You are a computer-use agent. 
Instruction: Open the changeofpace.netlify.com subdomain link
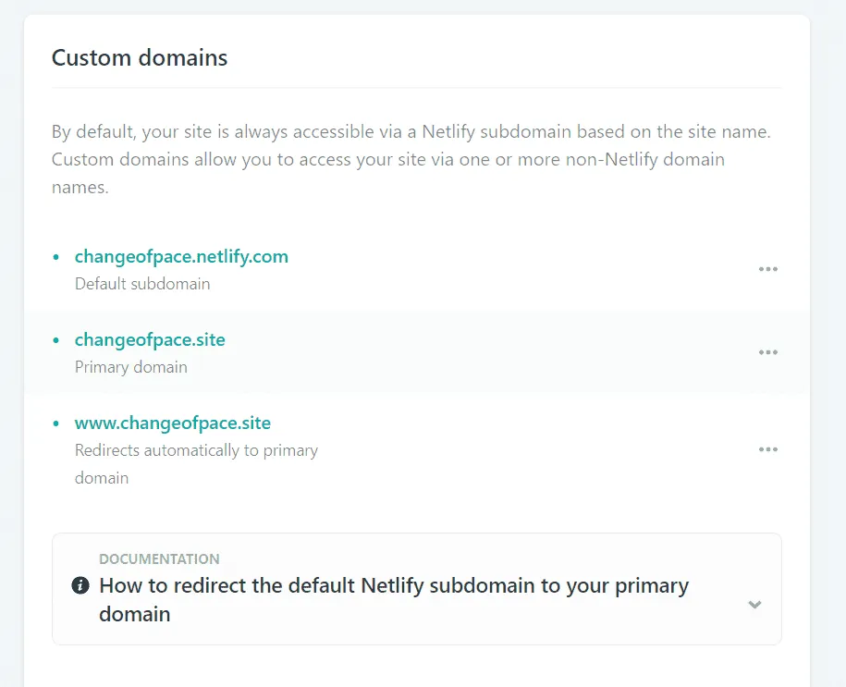tap(181, 256)
